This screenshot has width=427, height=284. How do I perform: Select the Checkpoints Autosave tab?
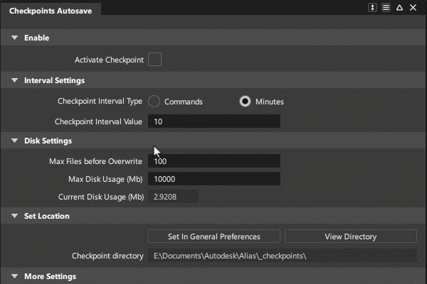[50, 11]
